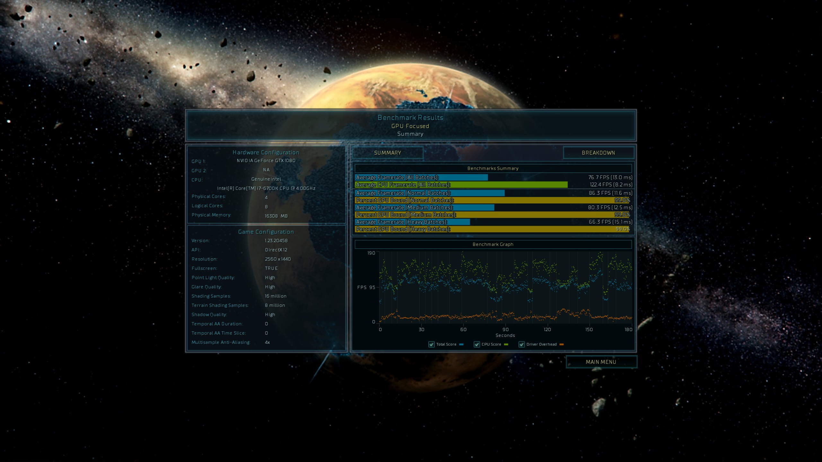Select the Average Framerate (All Batches) bar
The width and height of the screenshot is (822, 462).
point(421,177)
